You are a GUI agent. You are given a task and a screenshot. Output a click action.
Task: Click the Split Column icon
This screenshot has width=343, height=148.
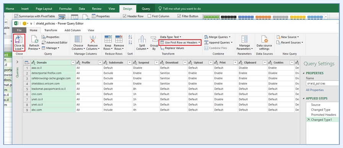tap(142, 39)
